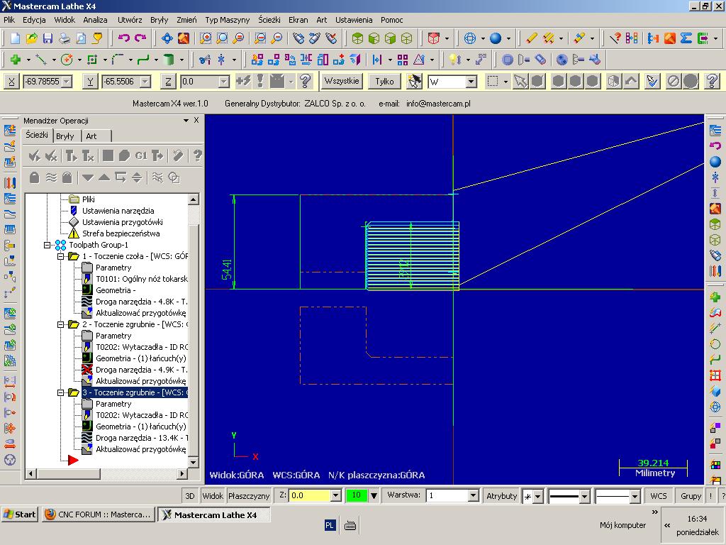Click the Grupy button

pos(691,496)
